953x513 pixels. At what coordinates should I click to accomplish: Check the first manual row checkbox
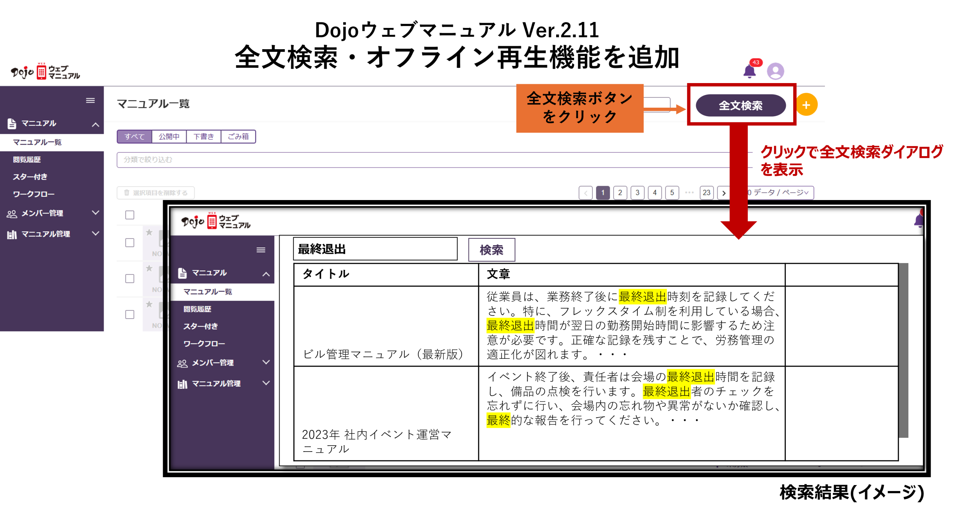tap(130, 243)
